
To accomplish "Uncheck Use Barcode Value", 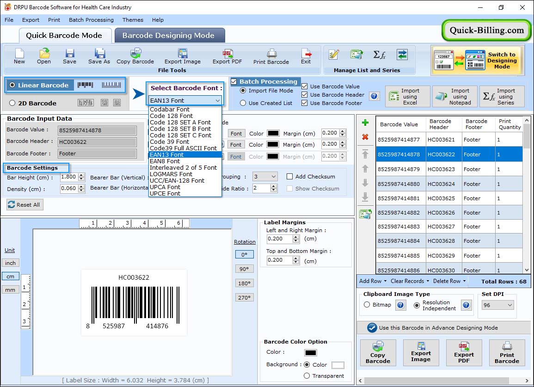I will tap(305, 86).
